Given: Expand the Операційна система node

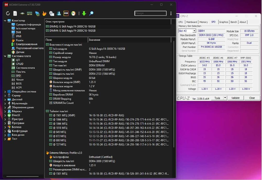Looking at the screenshot, I should (x=5, y=92).
